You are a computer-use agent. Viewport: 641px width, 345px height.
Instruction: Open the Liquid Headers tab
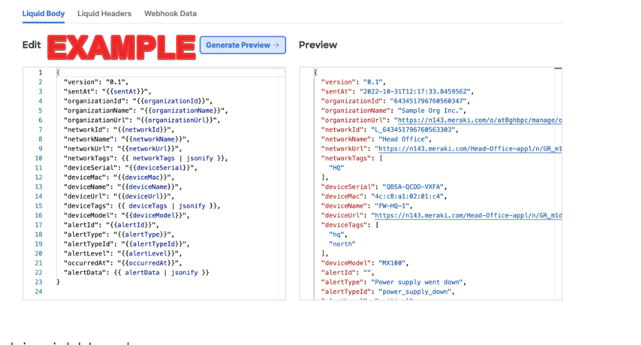104,13
